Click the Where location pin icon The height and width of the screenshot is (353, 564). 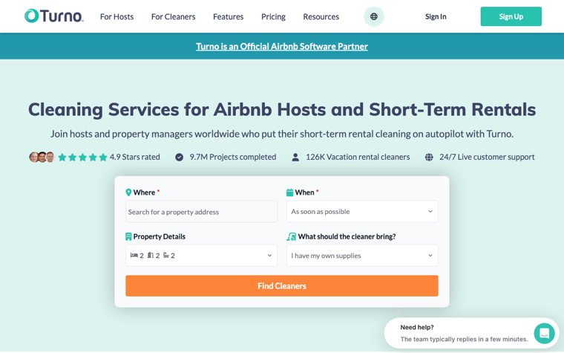pyautogui.click(x=128, y=192)
